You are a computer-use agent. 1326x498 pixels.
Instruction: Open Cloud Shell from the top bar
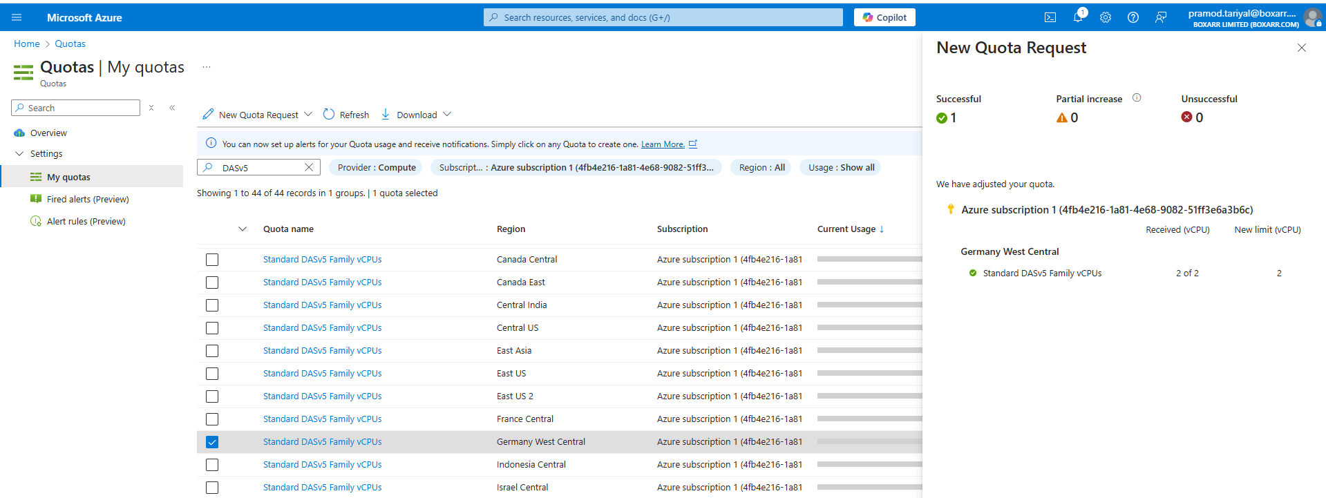(x=1050, y=17)
